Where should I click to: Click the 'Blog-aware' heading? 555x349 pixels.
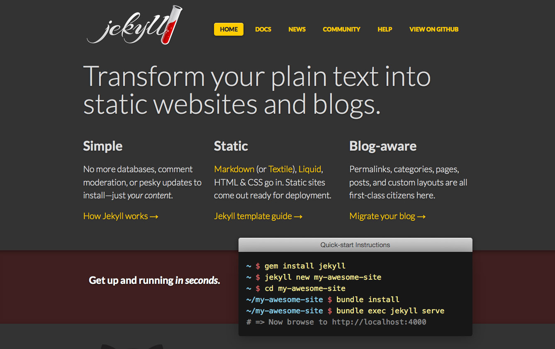[x=383, y=146]
